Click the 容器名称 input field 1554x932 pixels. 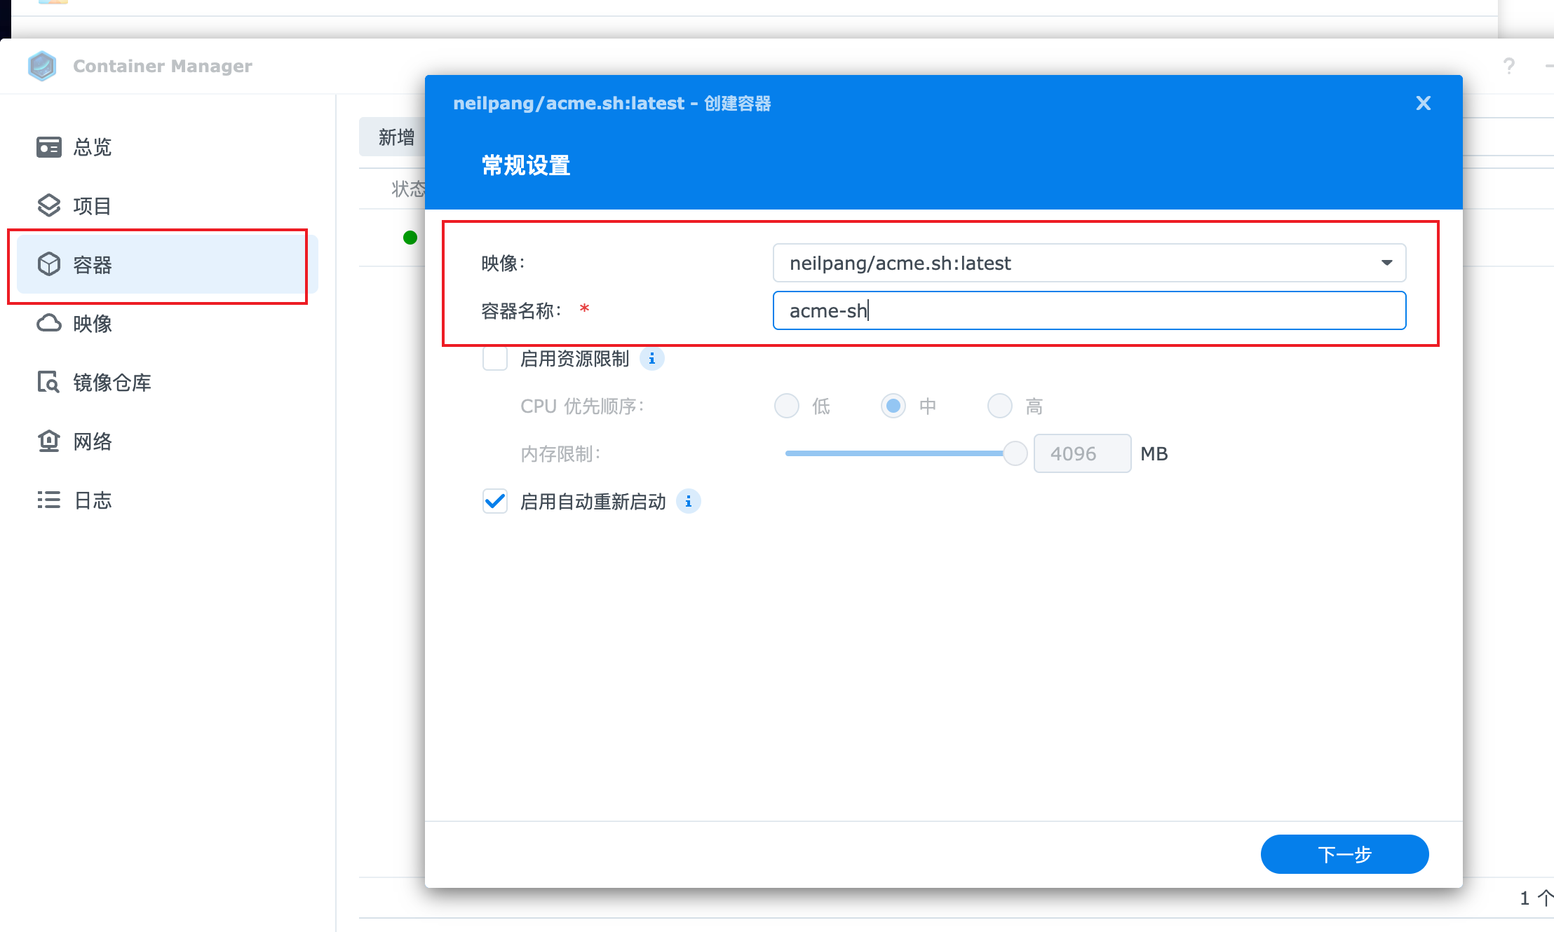(x=1088, y=310)
